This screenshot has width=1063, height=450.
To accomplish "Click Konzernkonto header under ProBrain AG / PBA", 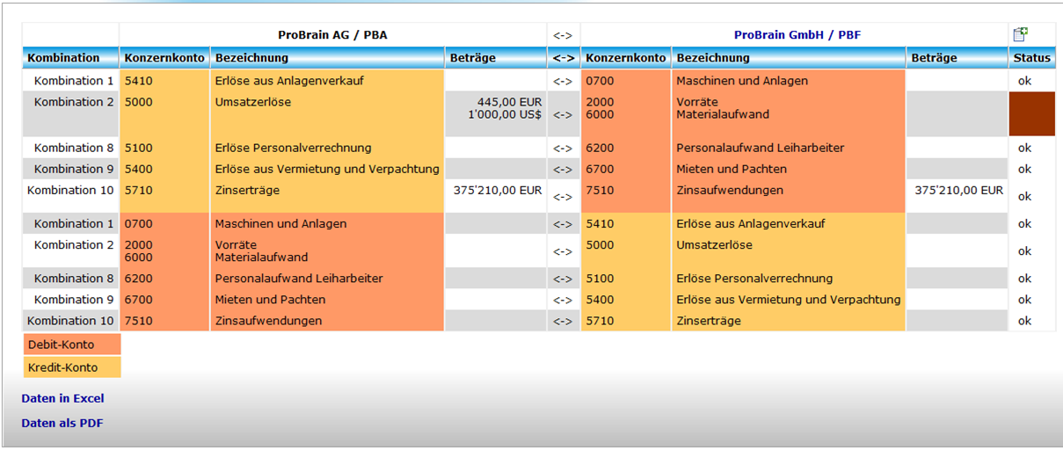I will click(164, 58).
